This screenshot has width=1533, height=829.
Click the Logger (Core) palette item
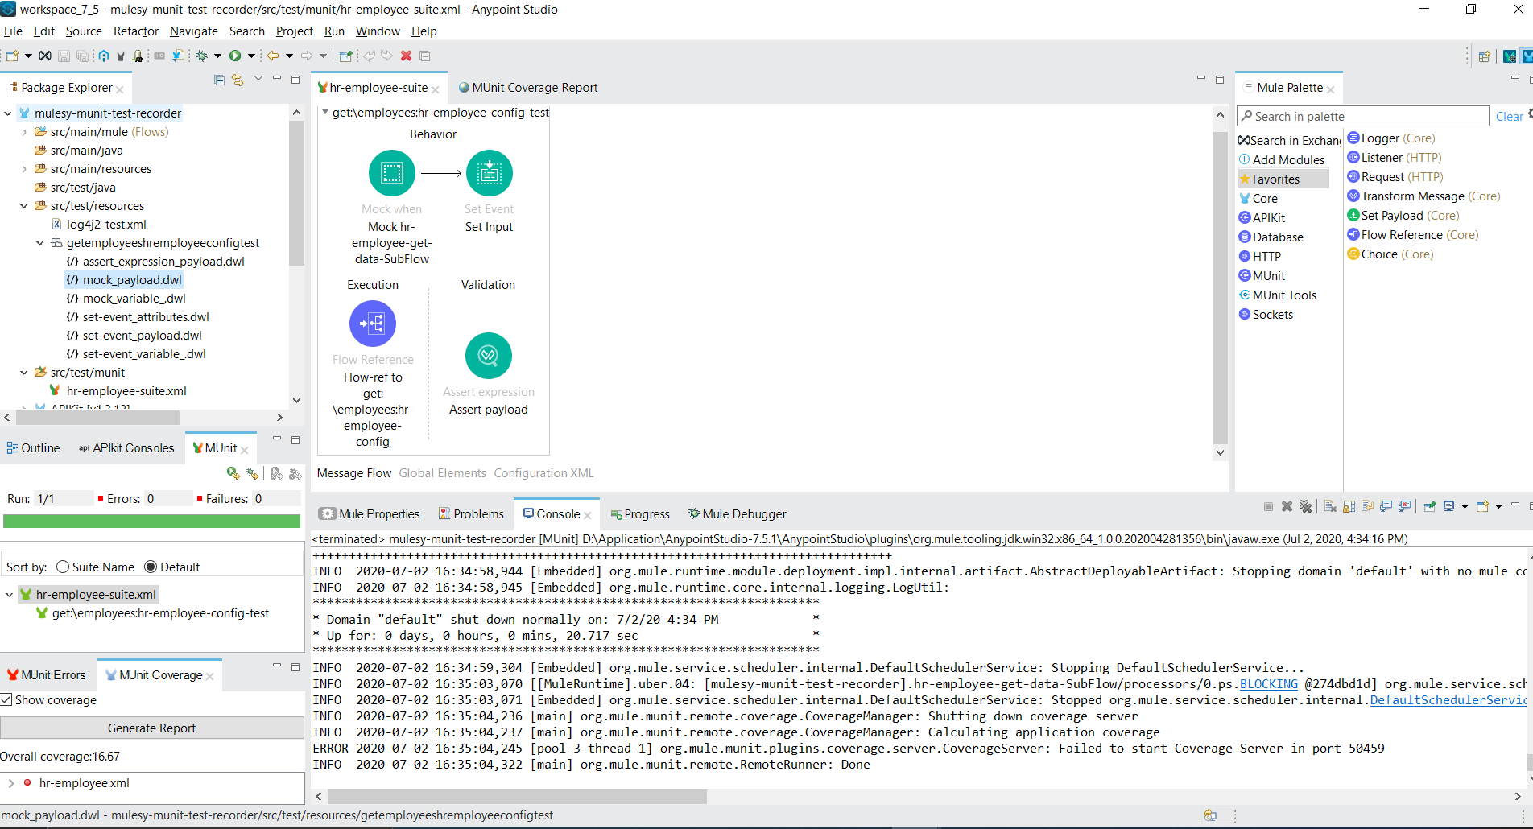pyautogui.click(x=1391, y=138)
